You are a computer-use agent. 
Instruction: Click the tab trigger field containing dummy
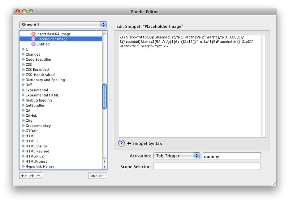pyautogui.click(x=231, y=156)
